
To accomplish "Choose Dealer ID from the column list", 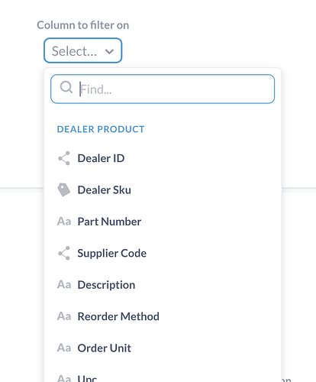I will [x=163, y=158].
